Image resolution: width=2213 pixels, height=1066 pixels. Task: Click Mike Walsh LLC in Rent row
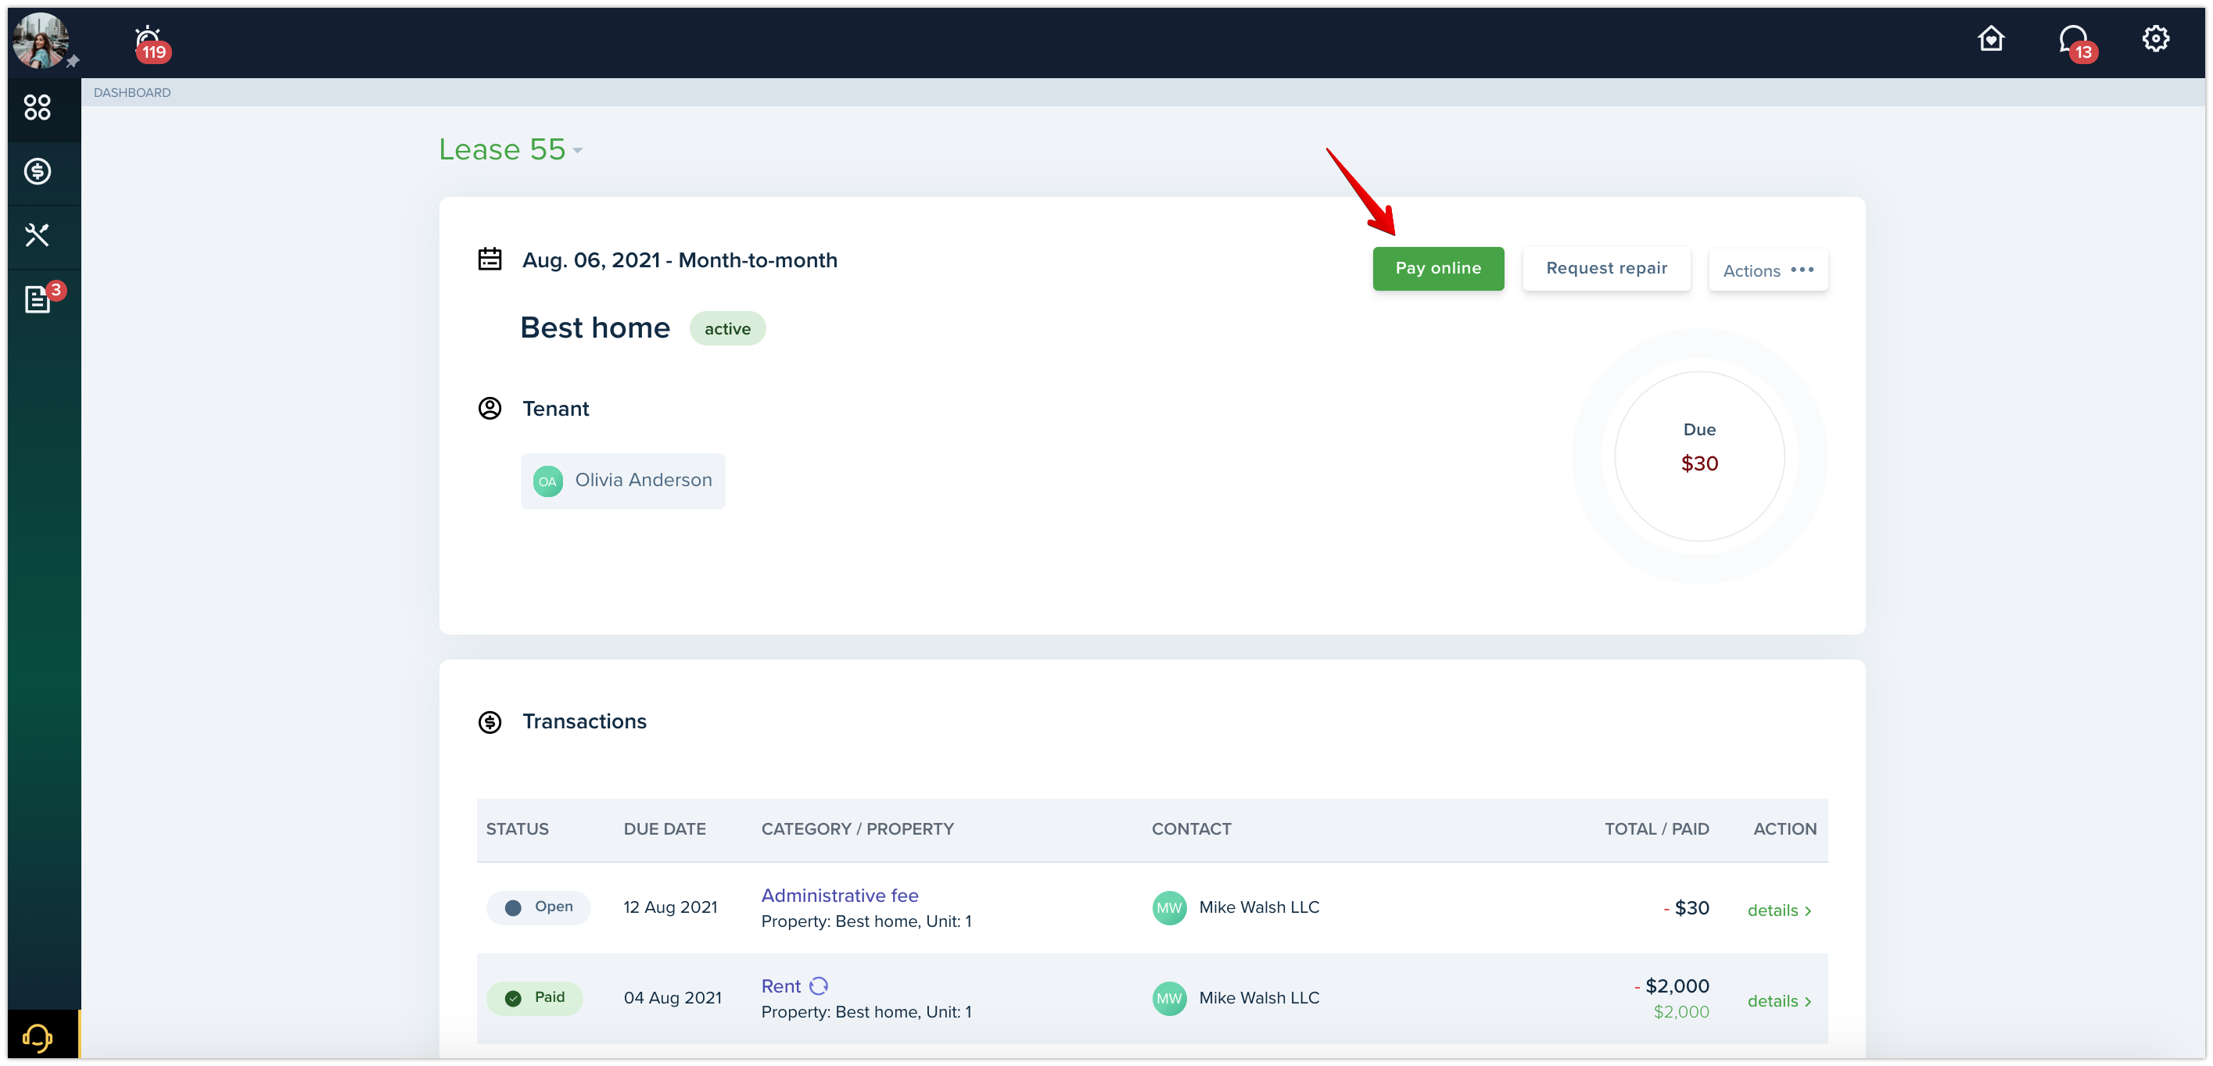tap(1258, 997)
